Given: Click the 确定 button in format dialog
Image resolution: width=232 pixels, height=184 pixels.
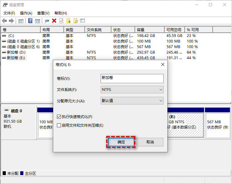Looking at the screenshot, I should (x=121, y=142).
